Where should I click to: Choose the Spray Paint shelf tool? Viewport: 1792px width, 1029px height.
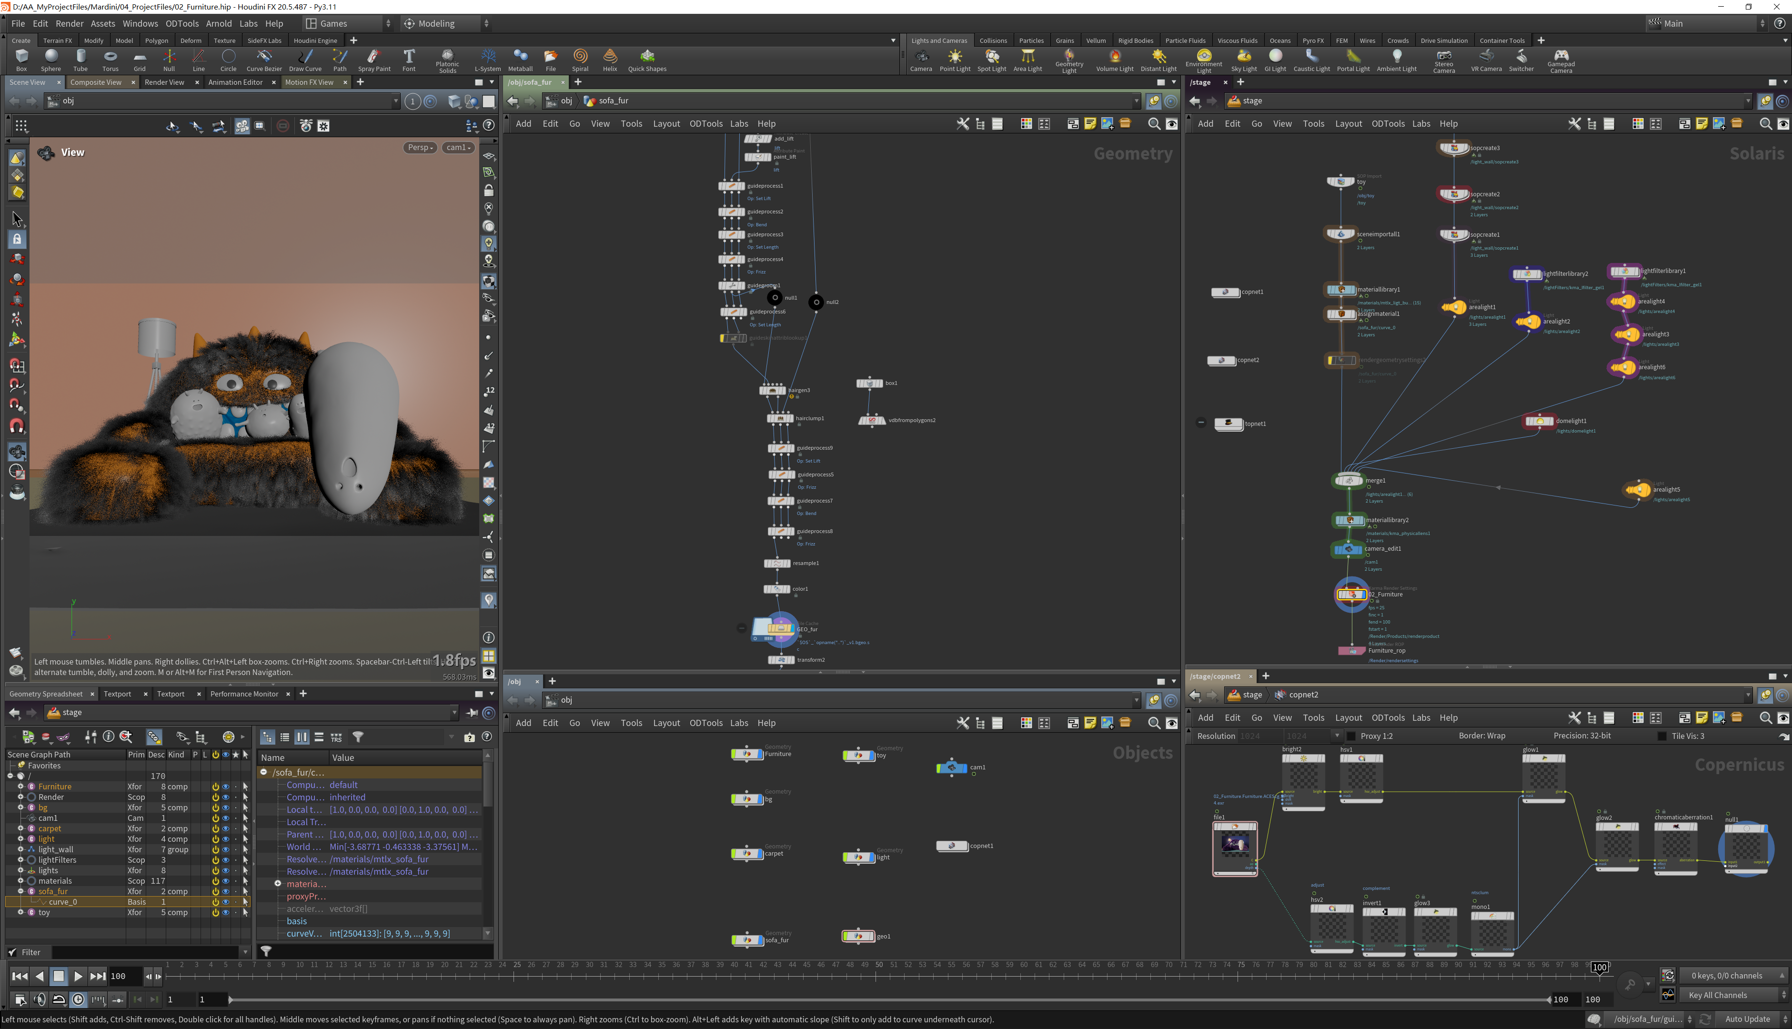(374, 60)
